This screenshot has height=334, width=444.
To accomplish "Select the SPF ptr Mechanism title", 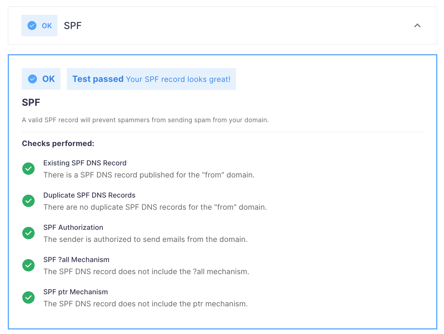I will click(76, 292).
